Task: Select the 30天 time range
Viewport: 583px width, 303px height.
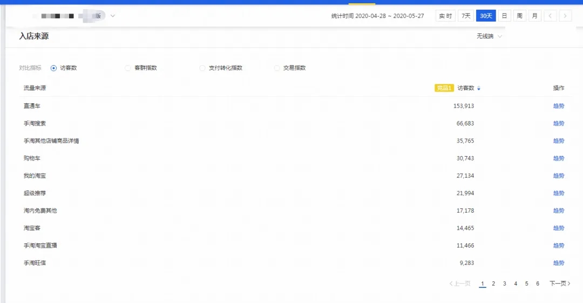Action: [486, 16]
